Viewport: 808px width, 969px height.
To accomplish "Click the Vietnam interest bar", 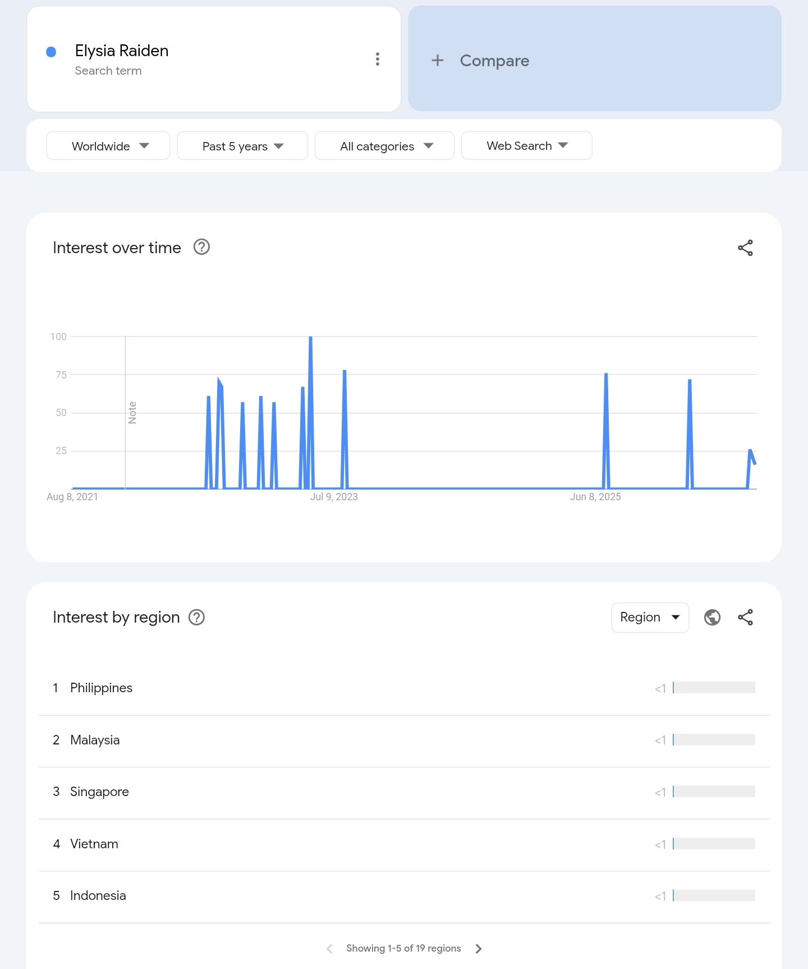I will (x=714, y=844).
